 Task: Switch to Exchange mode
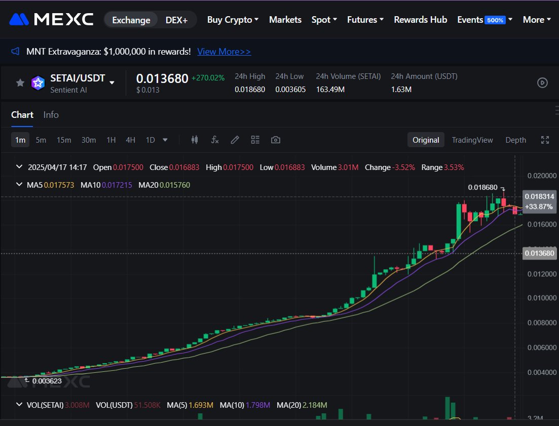(x=131, y=20)
